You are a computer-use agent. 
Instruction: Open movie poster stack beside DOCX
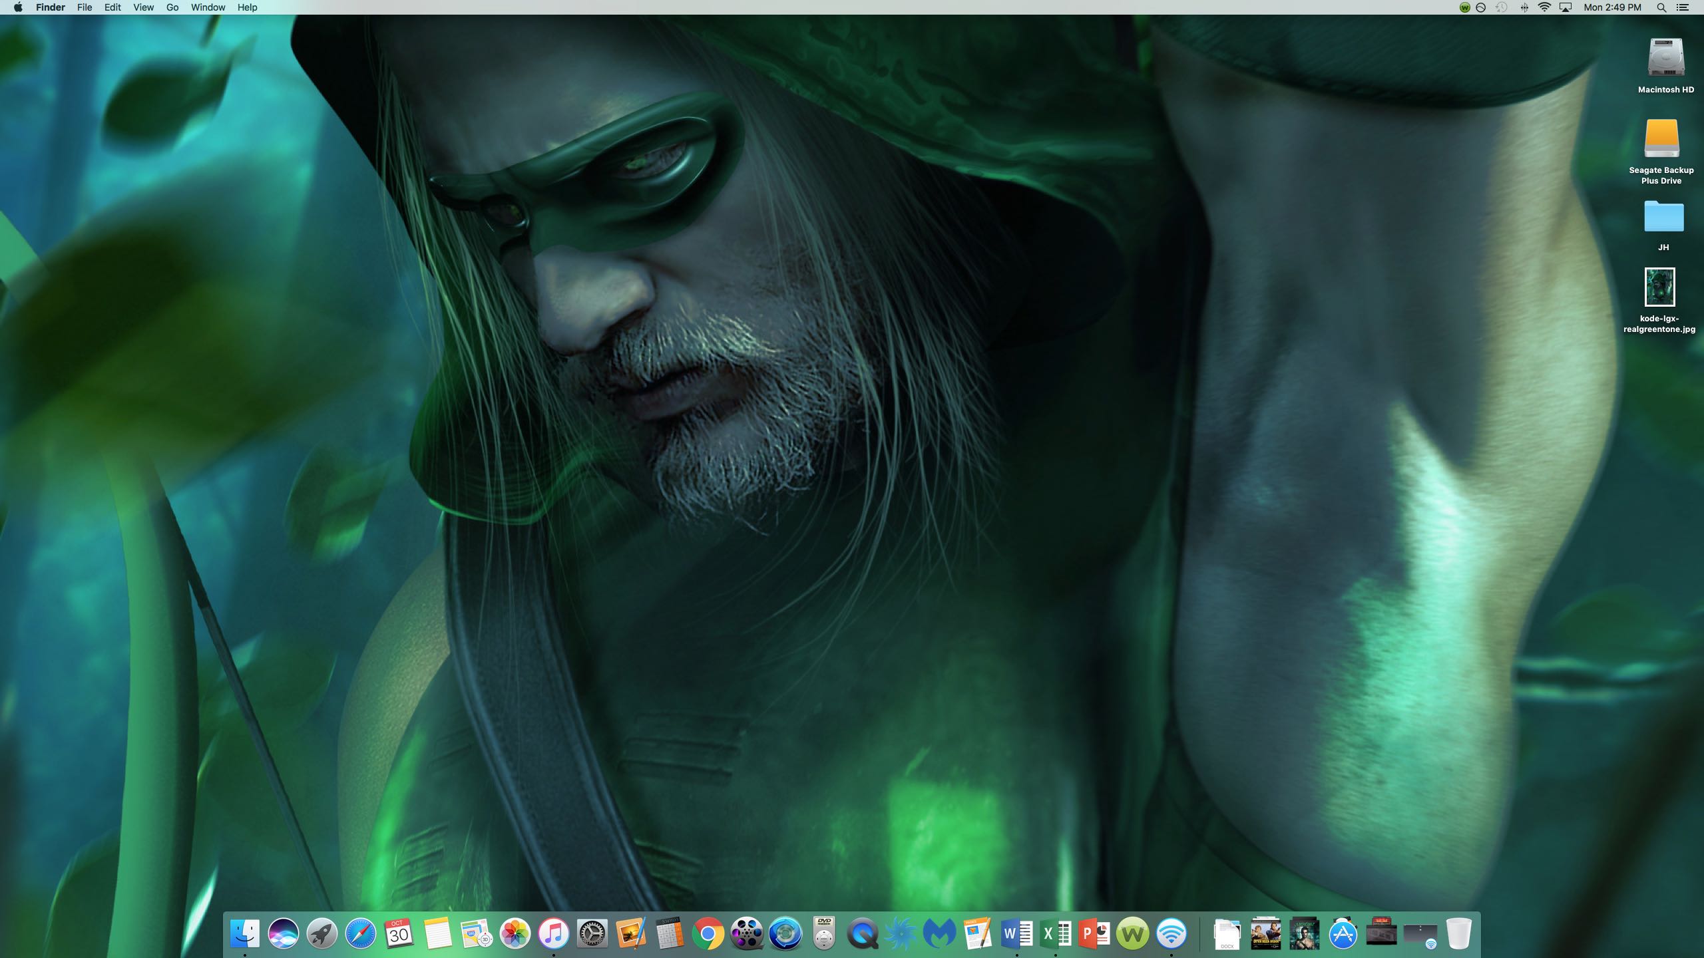point(1265,933)
